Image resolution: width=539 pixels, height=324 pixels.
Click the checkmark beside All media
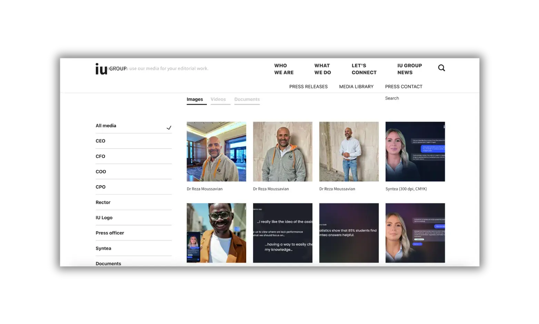[169, 128]
